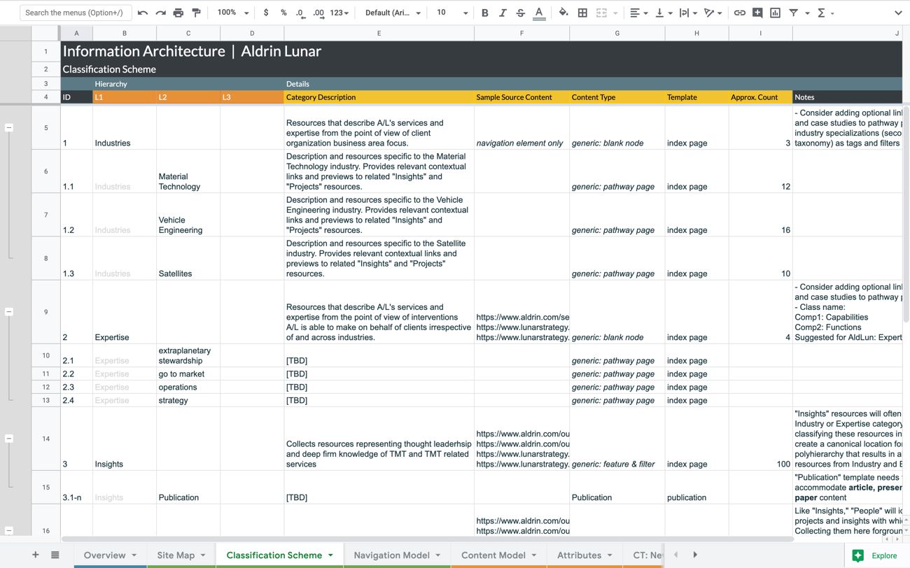Redo the last undone action
910x568 pixels.
click(160, 13)
